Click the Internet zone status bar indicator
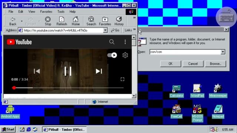Image resolution: width=237 pixels, height=133 pixels. pos(100,102)
